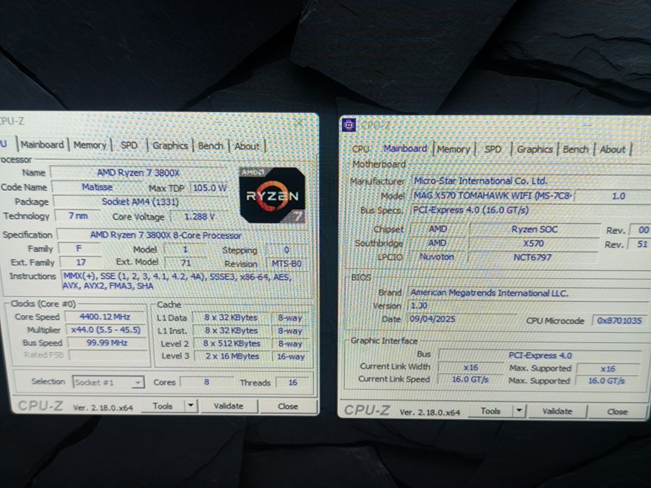Click manufacturer field Micro-Star International Co. Ltd.
The width and height of the screenshot is (651, 488).
click(532, 181)
